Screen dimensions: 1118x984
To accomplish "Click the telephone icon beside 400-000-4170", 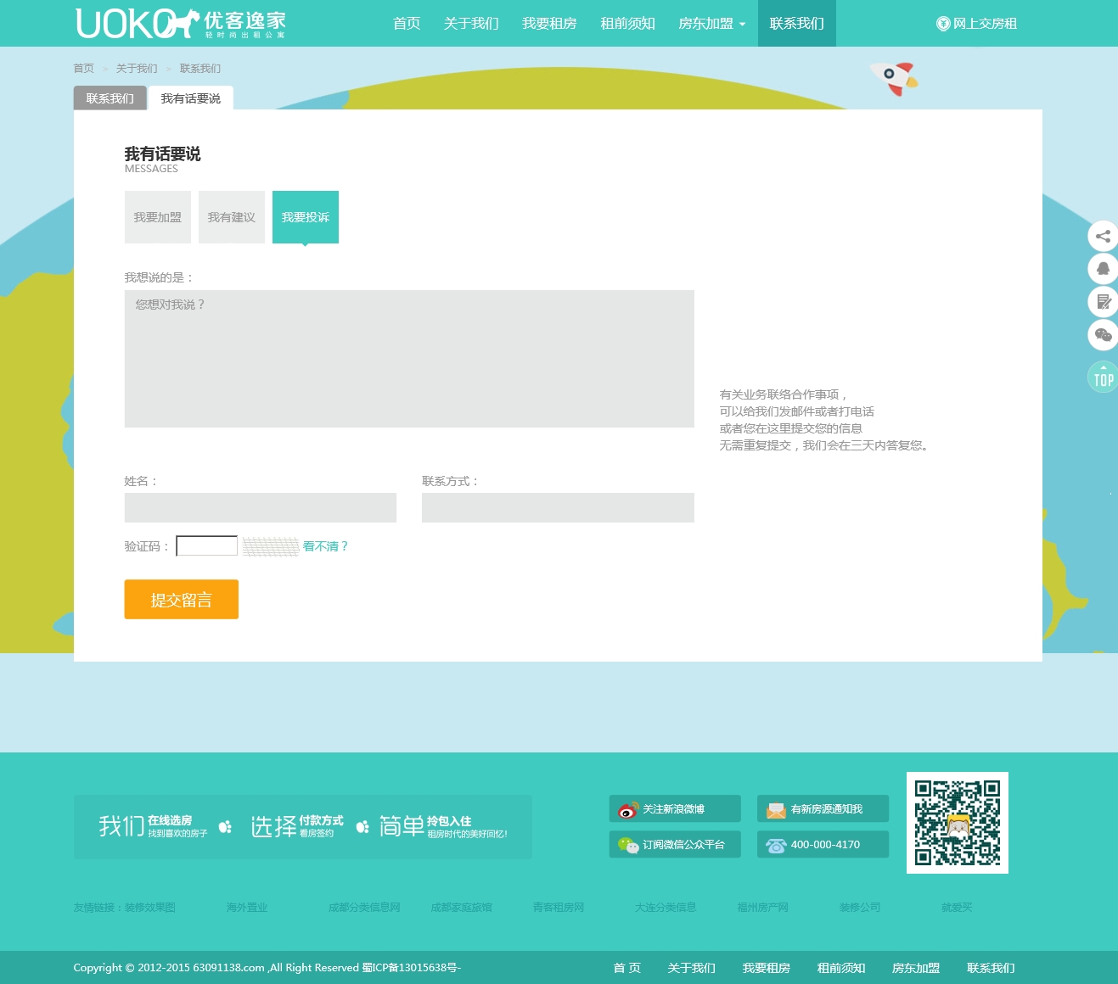I will 776,845.
